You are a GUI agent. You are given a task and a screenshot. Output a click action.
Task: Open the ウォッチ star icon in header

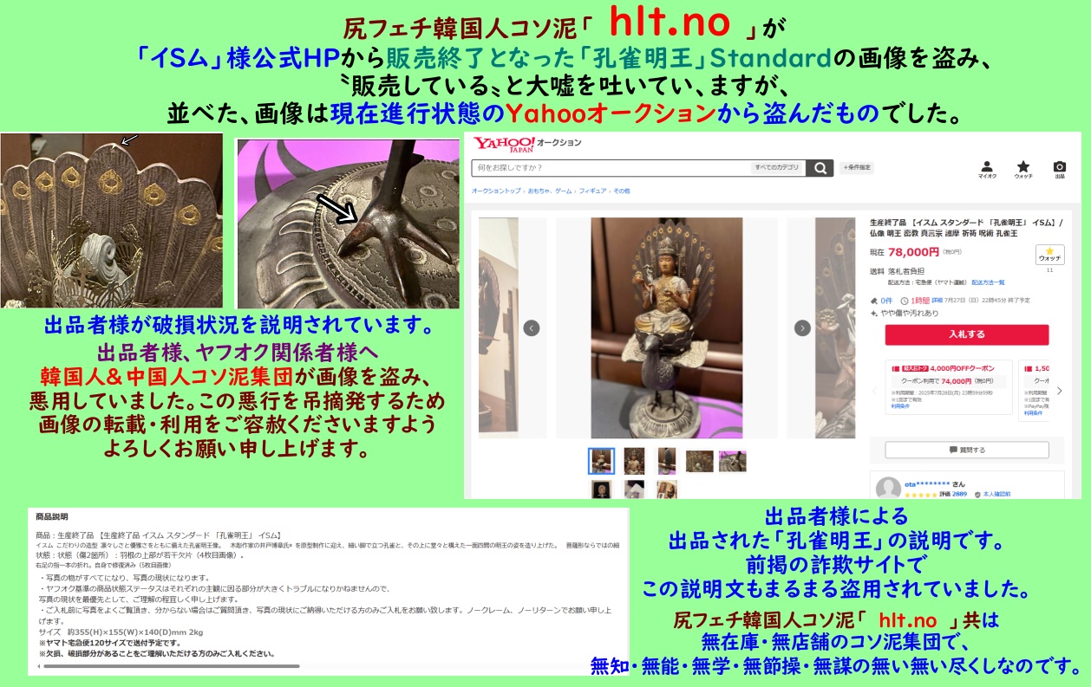pos(1023,168)
